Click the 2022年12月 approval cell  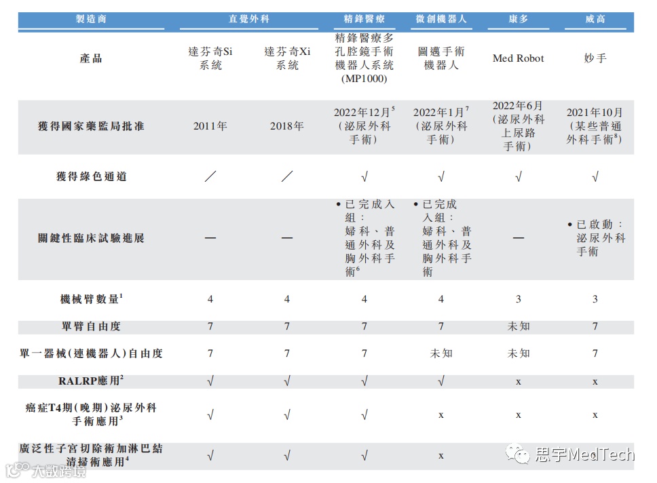pyautogui.click(x=364, y=125)
